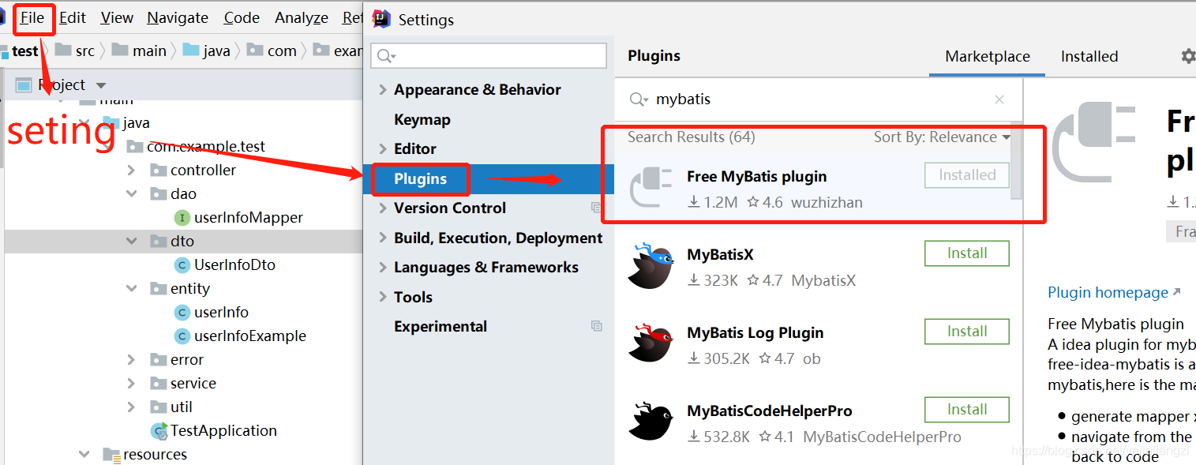Open the Plugins settings gear icon
The height and width of the screenshot is (465, 1196).
pyautogui.click(x=1187, y=56)
